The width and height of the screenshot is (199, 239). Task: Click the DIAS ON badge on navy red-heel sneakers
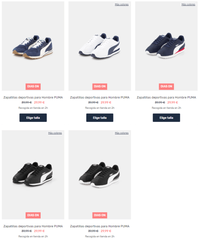(166, 86)
